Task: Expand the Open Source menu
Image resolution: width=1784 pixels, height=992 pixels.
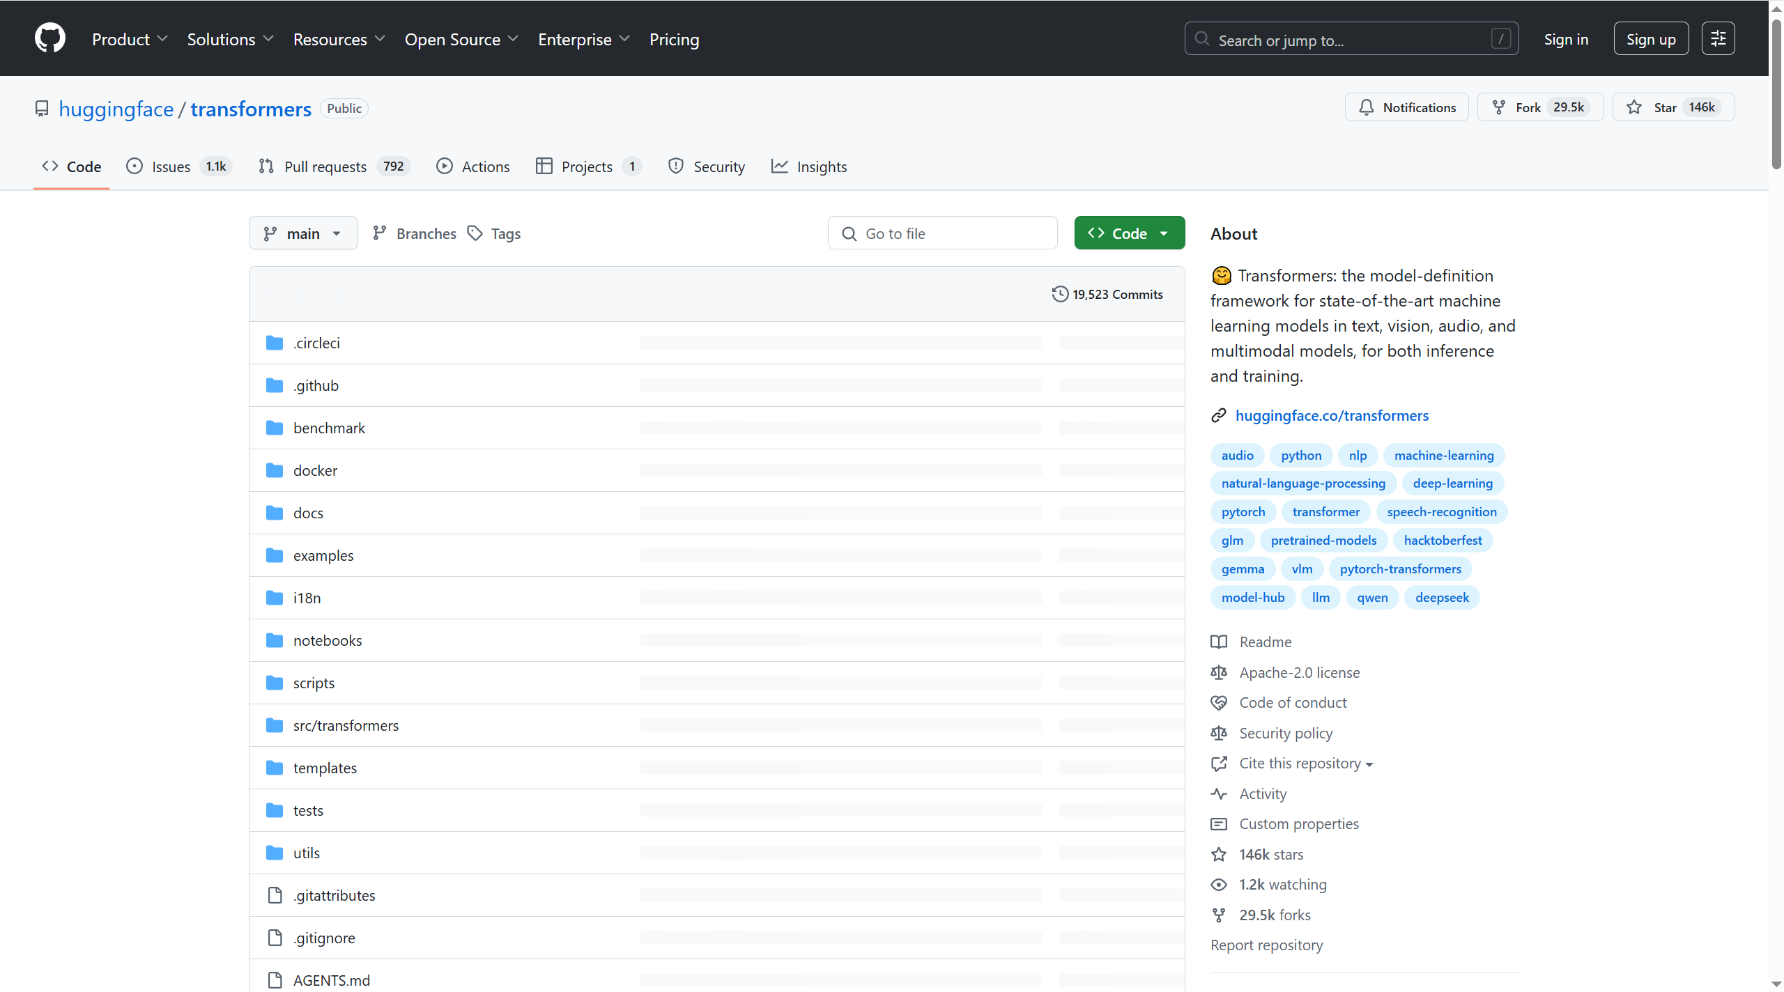Action: pos(461,39)
